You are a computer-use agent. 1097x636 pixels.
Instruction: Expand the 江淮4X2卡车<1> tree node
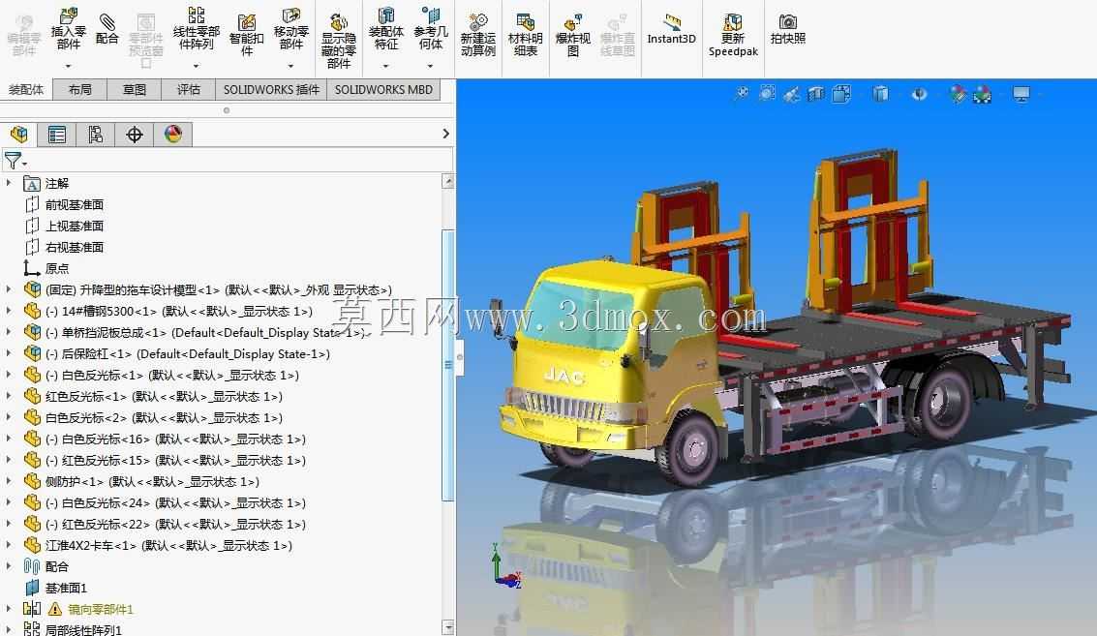[x=9, y=545]
